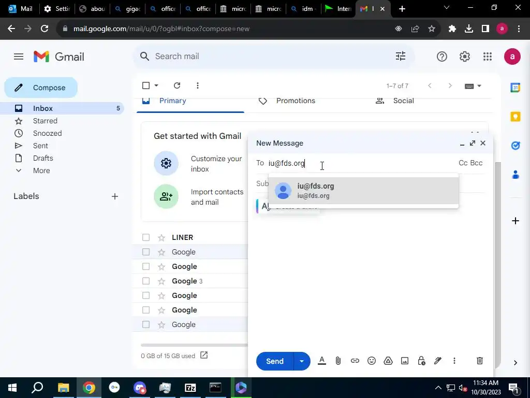Get add-ons with the plus icon
This screenshot has height=398, width=530.
[515, 221]
